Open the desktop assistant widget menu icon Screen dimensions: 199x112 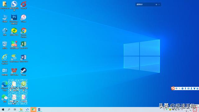156,4
